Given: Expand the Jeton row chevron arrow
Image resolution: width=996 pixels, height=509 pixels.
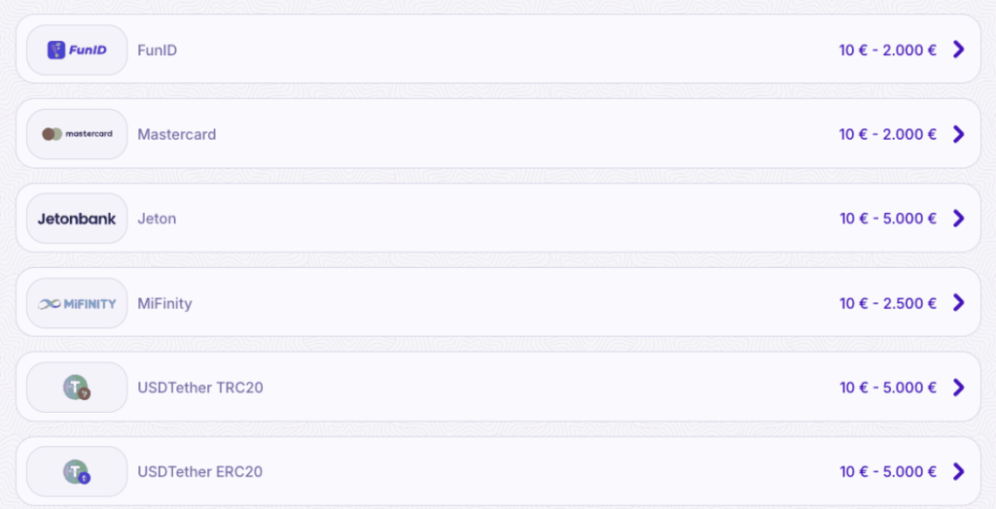Looking at the screenshot, I should pyautogui.click(x=958, y=219).
